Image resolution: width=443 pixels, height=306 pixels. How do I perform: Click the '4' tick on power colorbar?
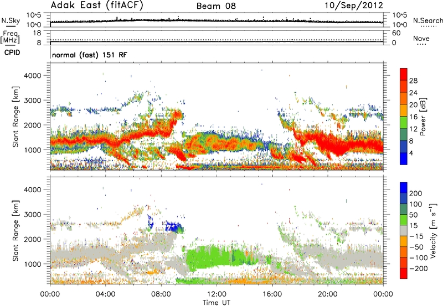[x=411, y=153]
